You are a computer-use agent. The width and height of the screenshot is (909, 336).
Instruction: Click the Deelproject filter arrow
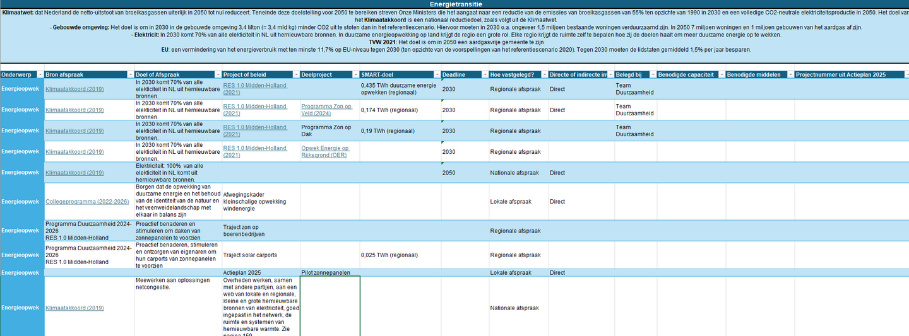355,74
